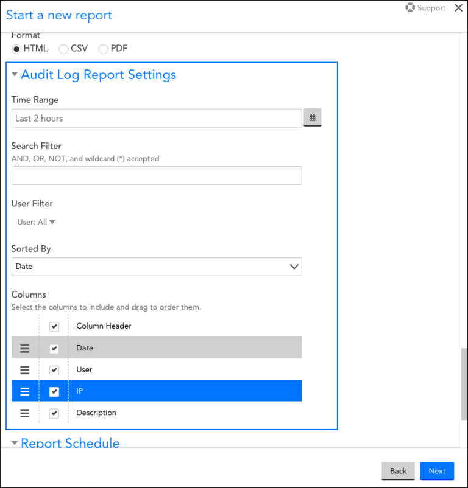Viewport: 468px width, 488px height.
Task: Uncheck the Description column checkbox
Action: point(54,413)
